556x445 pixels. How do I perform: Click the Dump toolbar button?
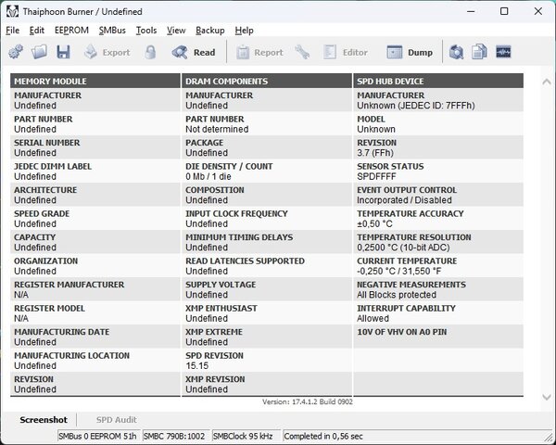click(x=410, y=52)
